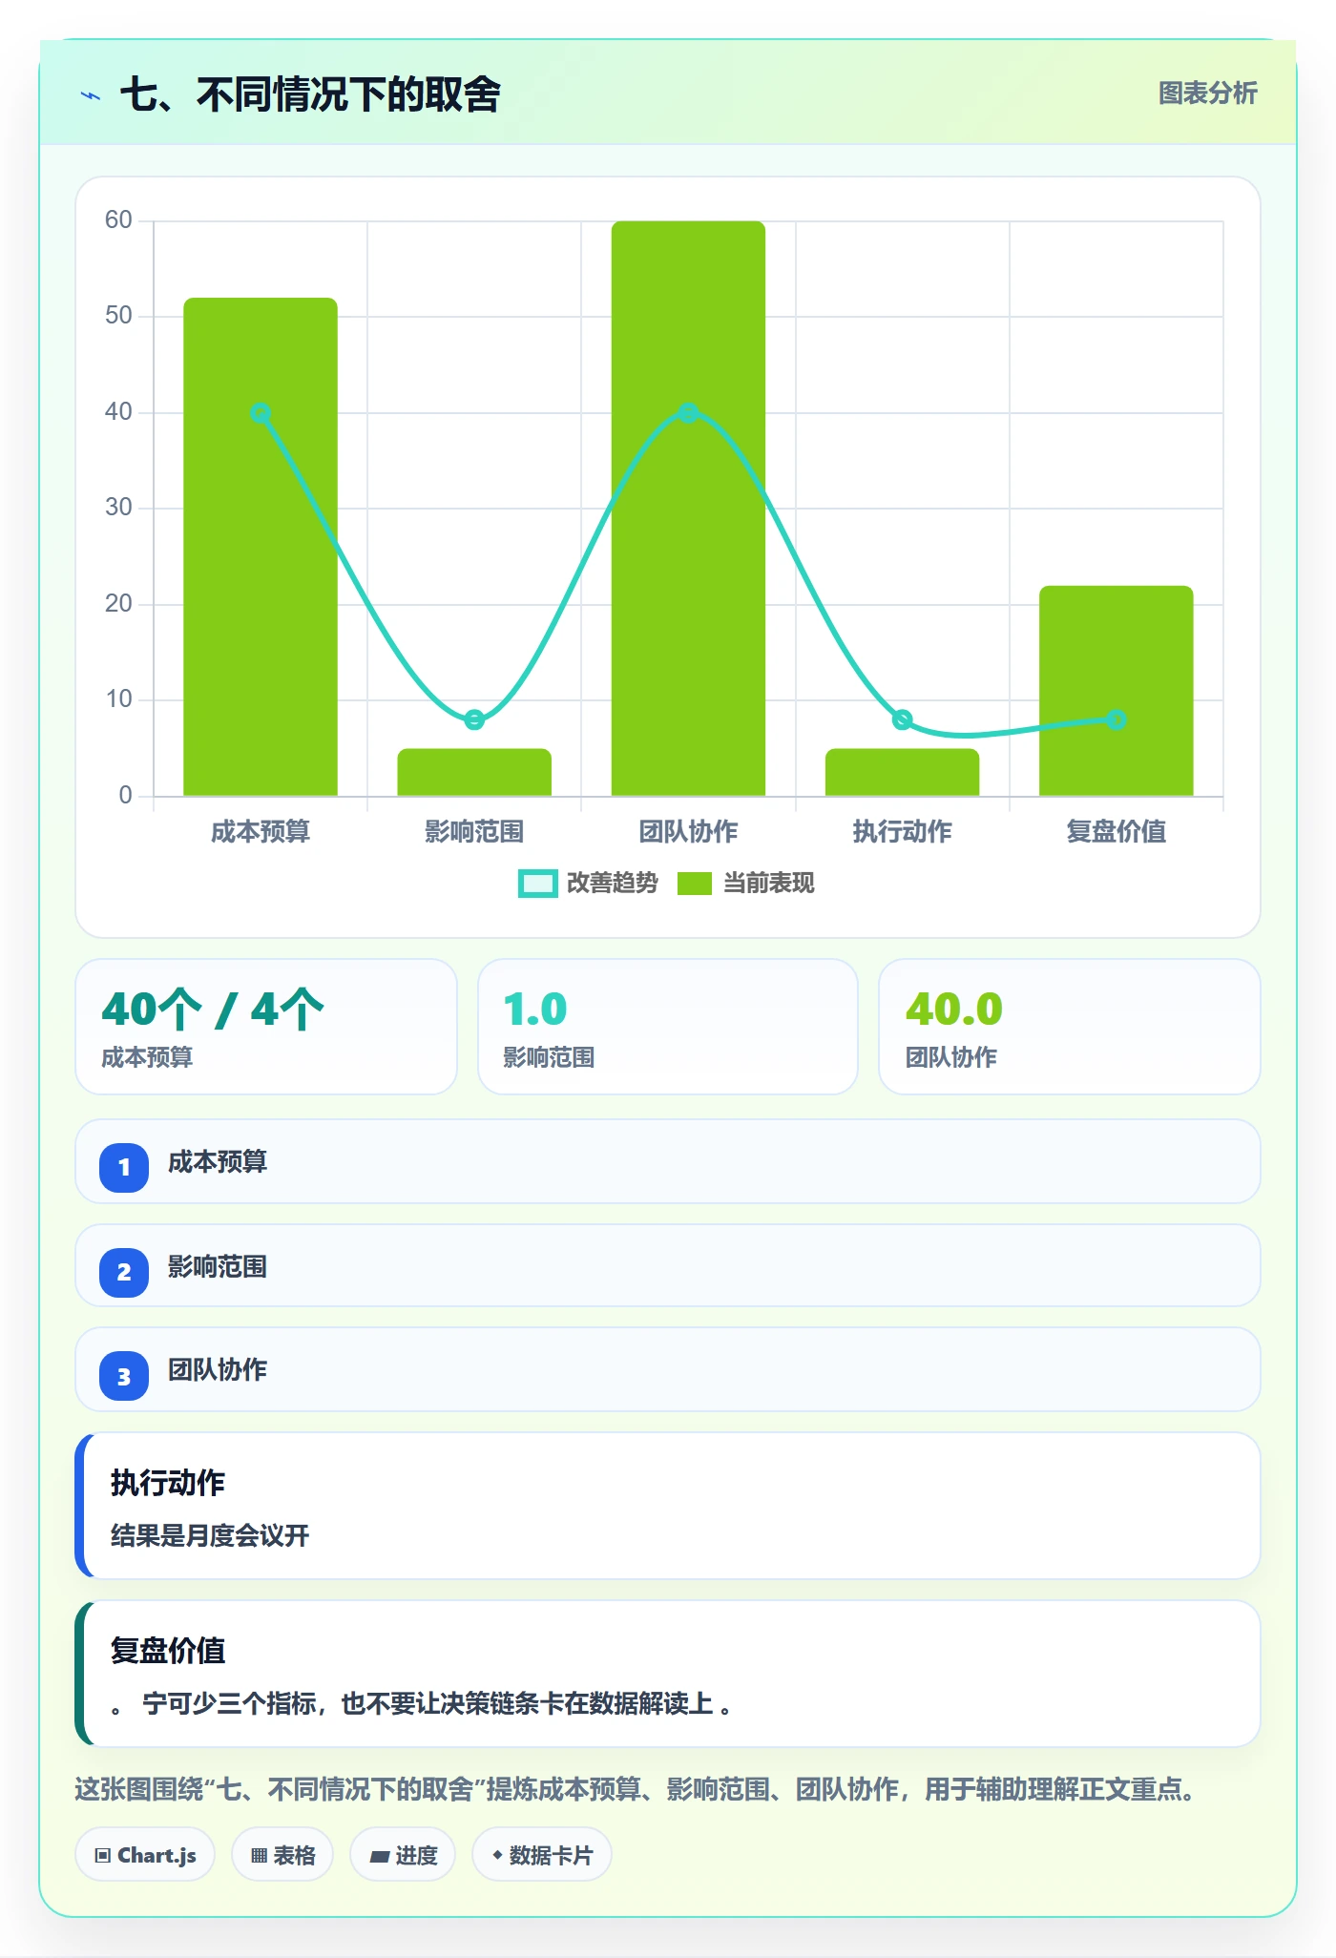
Task: Click the 图表分析 label in the header
Action: [x=1208, y=94]
